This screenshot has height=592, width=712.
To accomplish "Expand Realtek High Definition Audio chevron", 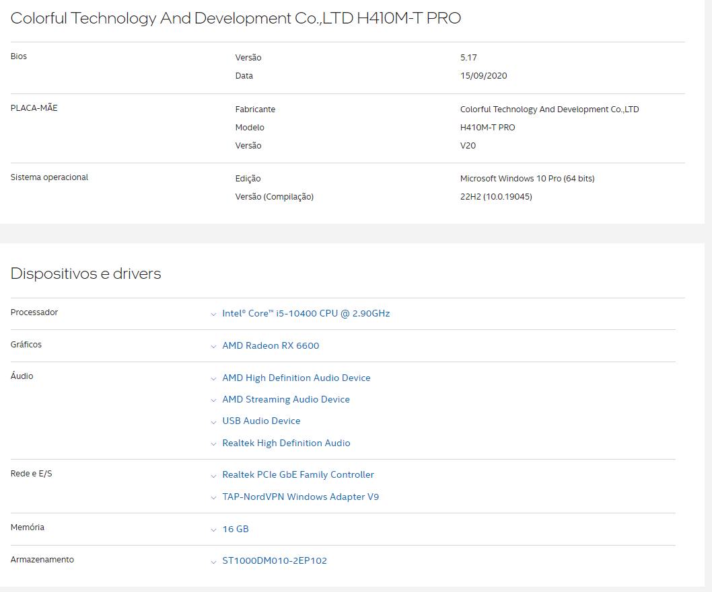I will (213, 443).
